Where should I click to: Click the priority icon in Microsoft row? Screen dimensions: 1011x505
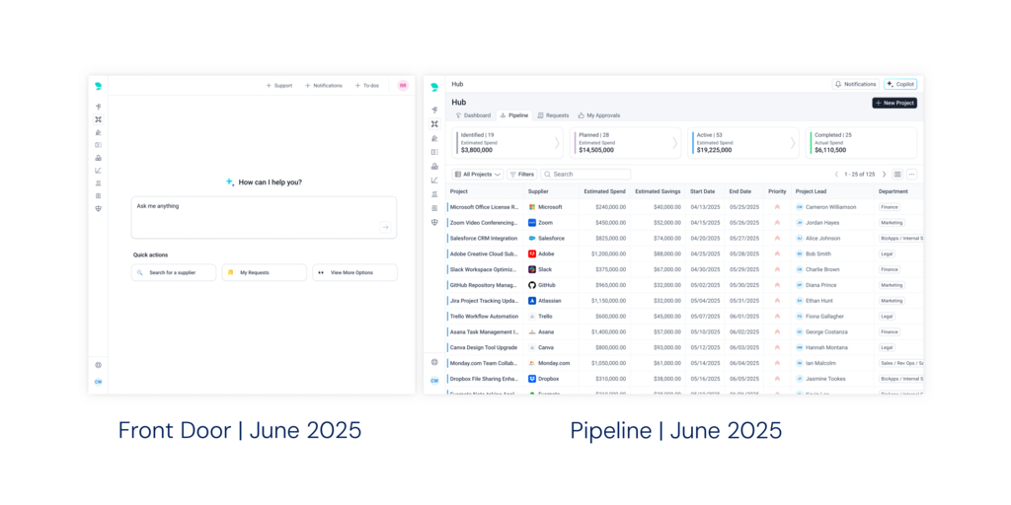(777, 207)
